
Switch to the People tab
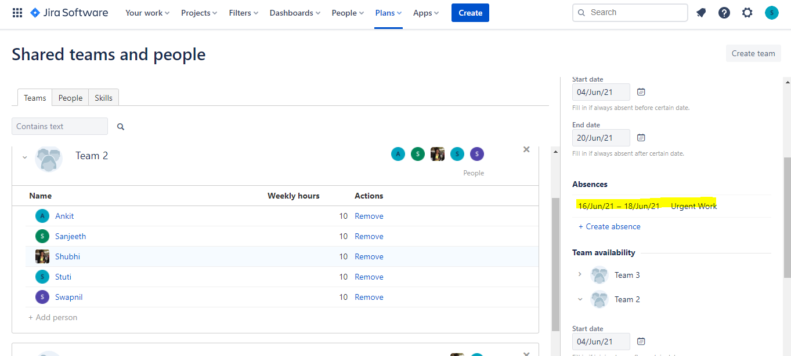[70, 98]
